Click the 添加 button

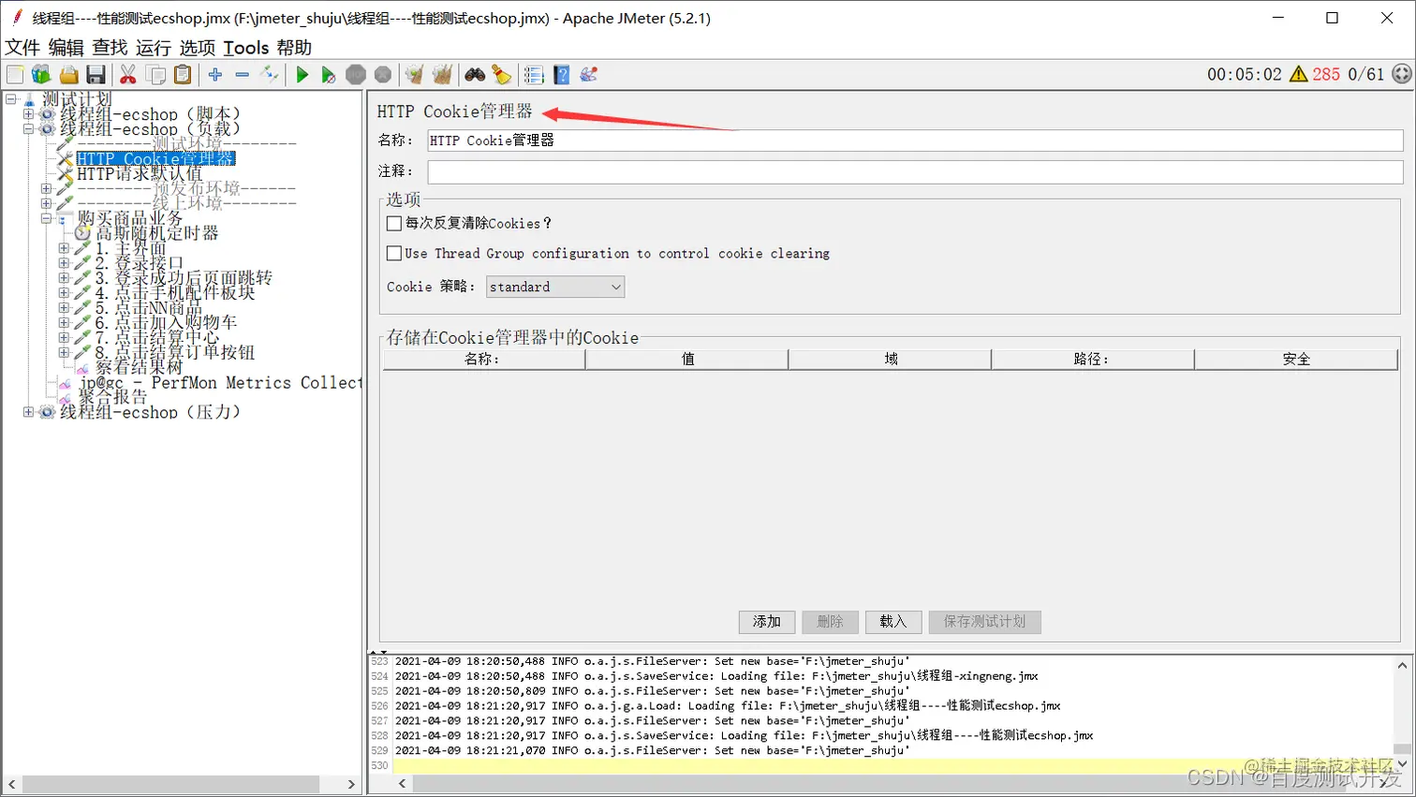pos(767,622)
